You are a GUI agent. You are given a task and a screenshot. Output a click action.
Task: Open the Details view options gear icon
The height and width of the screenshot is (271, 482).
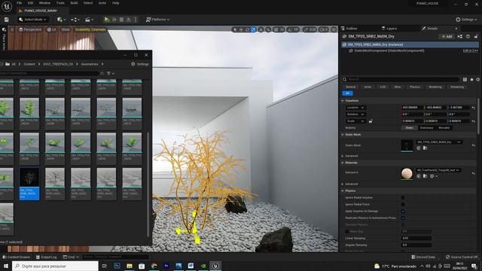point(478,79)
